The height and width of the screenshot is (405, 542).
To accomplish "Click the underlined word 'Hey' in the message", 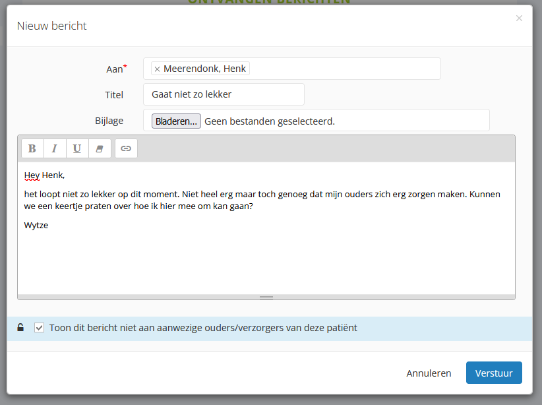I will (32, 175).
